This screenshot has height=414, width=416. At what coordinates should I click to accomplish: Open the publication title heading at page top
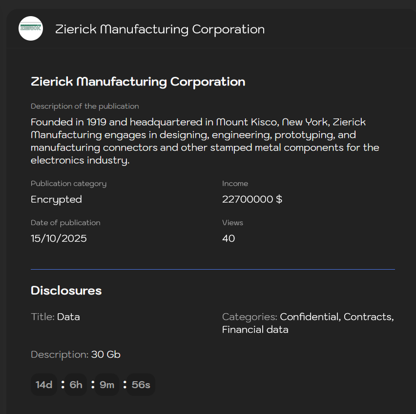click(x=138, y=82)
